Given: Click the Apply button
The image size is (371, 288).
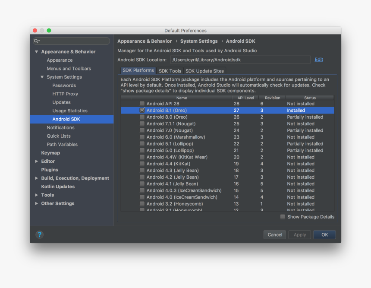Looking at the screenshot, I should point(299,235).
